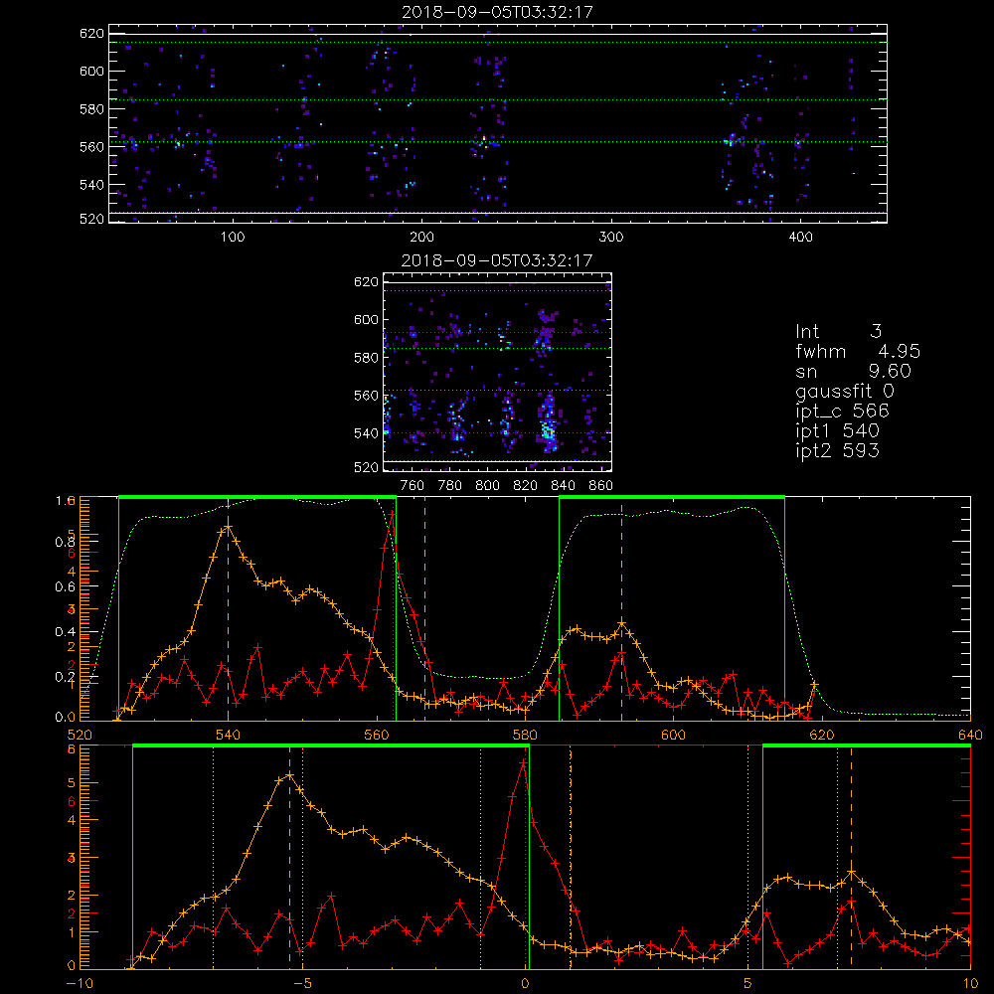Click the orange dashed marker near 566 on the profile plot
Screen dimensions: 994x994
424,609
